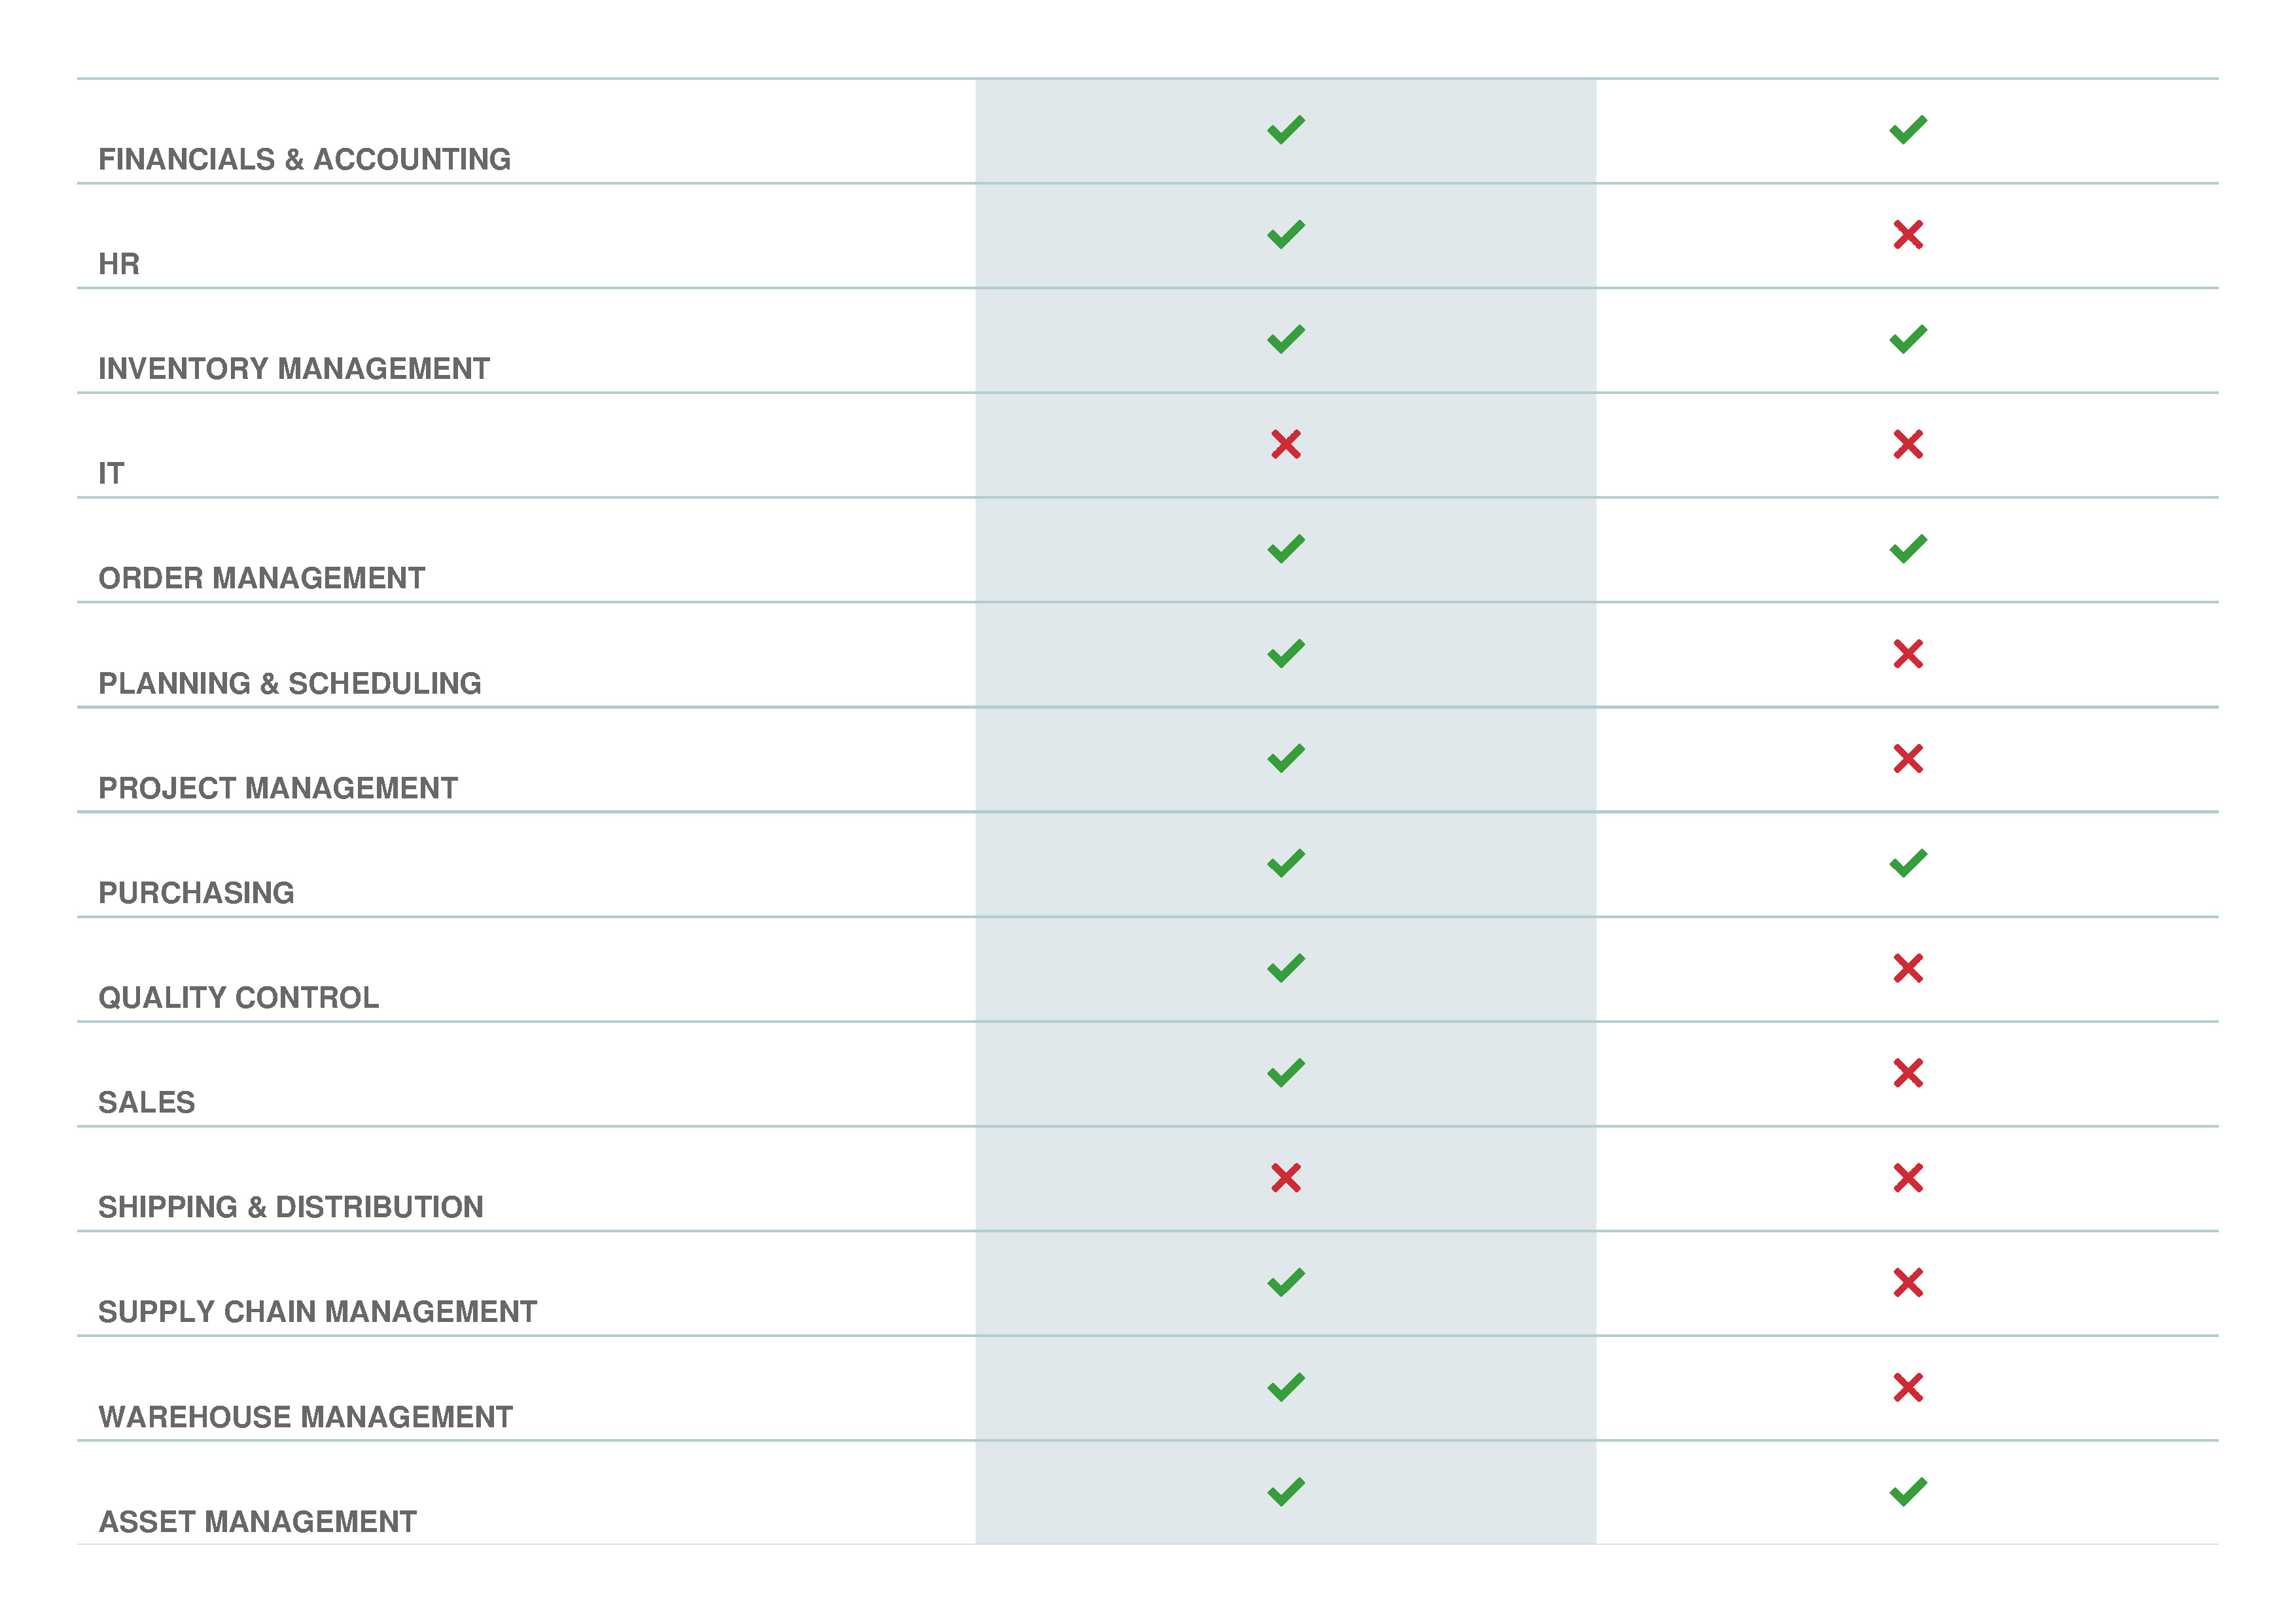Viewport: 2296px width, 1623px height.
Task: Click the red cross in Supply Chain Management row
Action: point(1907,1282)
